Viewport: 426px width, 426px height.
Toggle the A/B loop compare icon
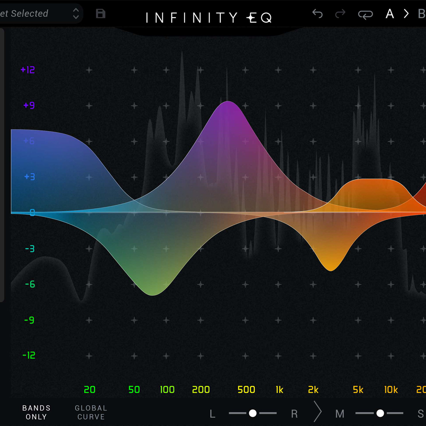[366, 14]
